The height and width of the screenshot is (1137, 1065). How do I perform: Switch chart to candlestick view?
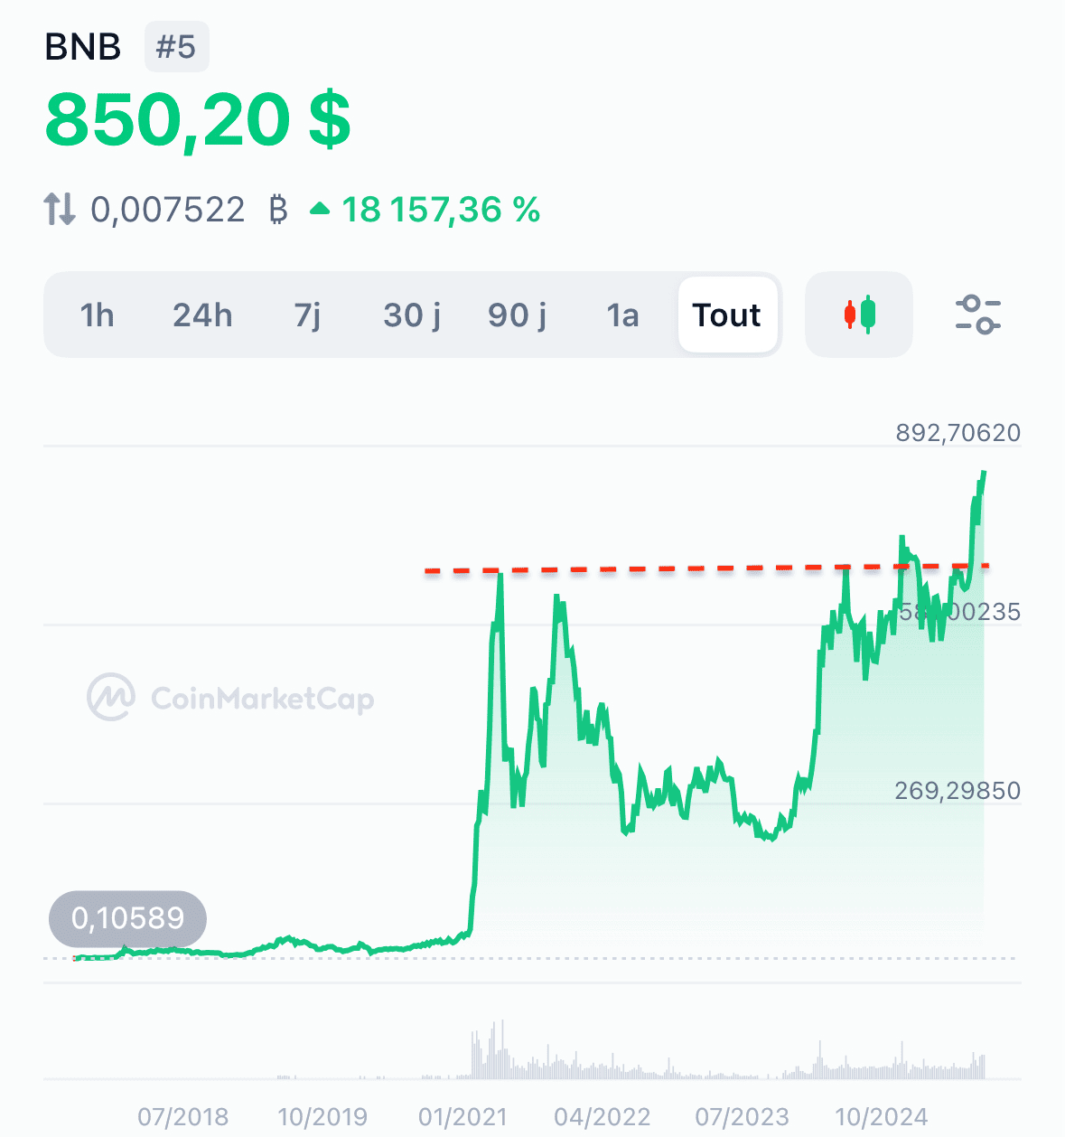click(x=859, y=315)
